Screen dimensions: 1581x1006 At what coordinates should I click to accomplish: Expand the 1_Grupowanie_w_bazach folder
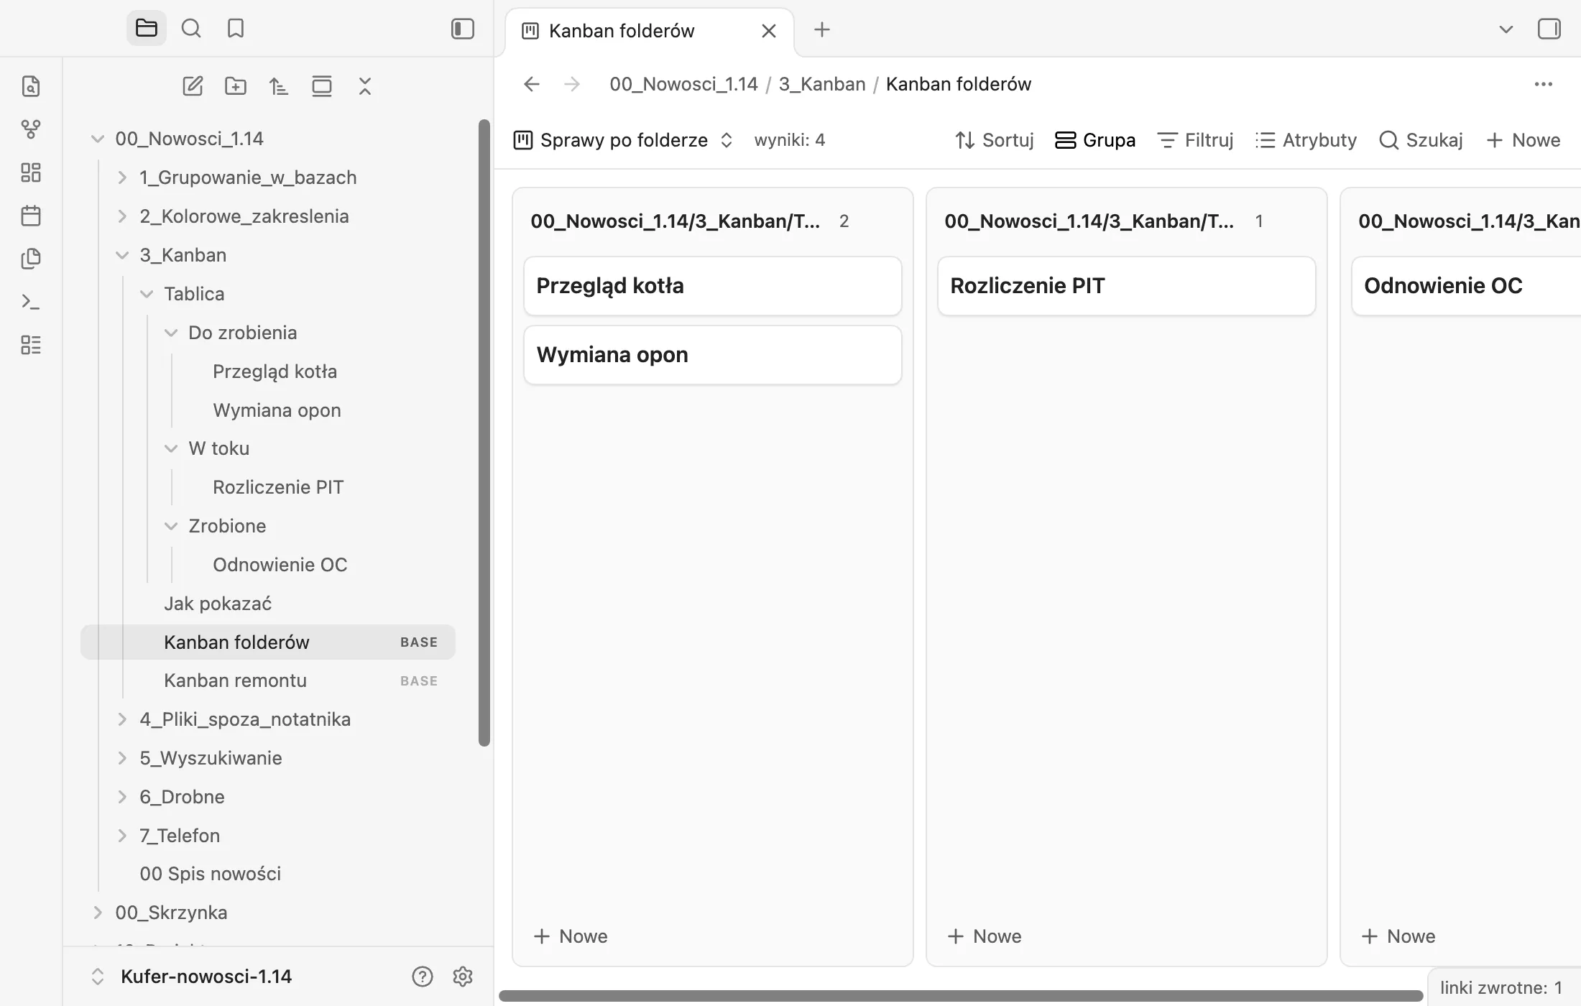pyautogui.click(x=122, y=177)
